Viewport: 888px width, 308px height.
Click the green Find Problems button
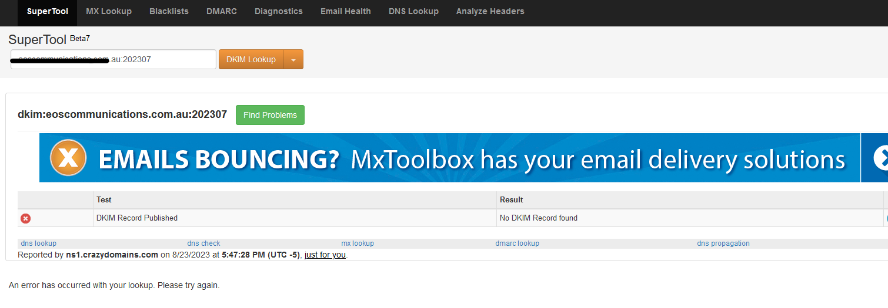pos(270,115)
